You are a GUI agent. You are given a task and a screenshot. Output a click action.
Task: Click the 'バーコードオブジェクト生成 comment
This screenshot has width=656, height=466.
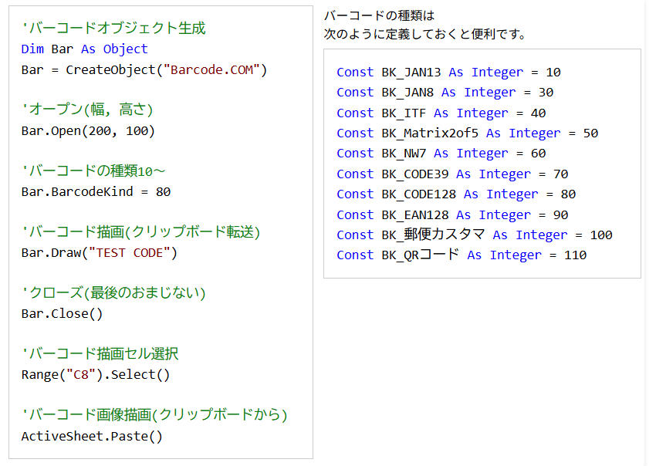tap(113, 29)
